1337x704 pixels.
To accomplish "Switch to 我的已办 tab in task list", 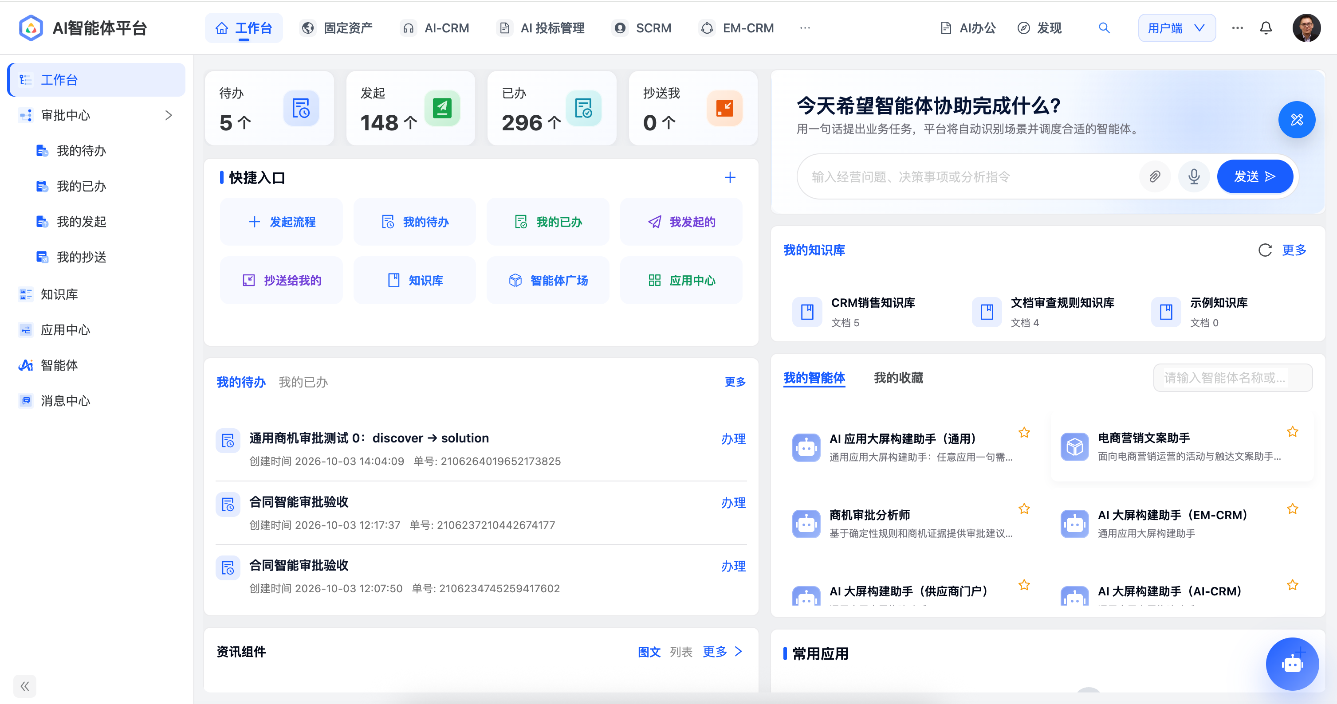I will 303,382.
